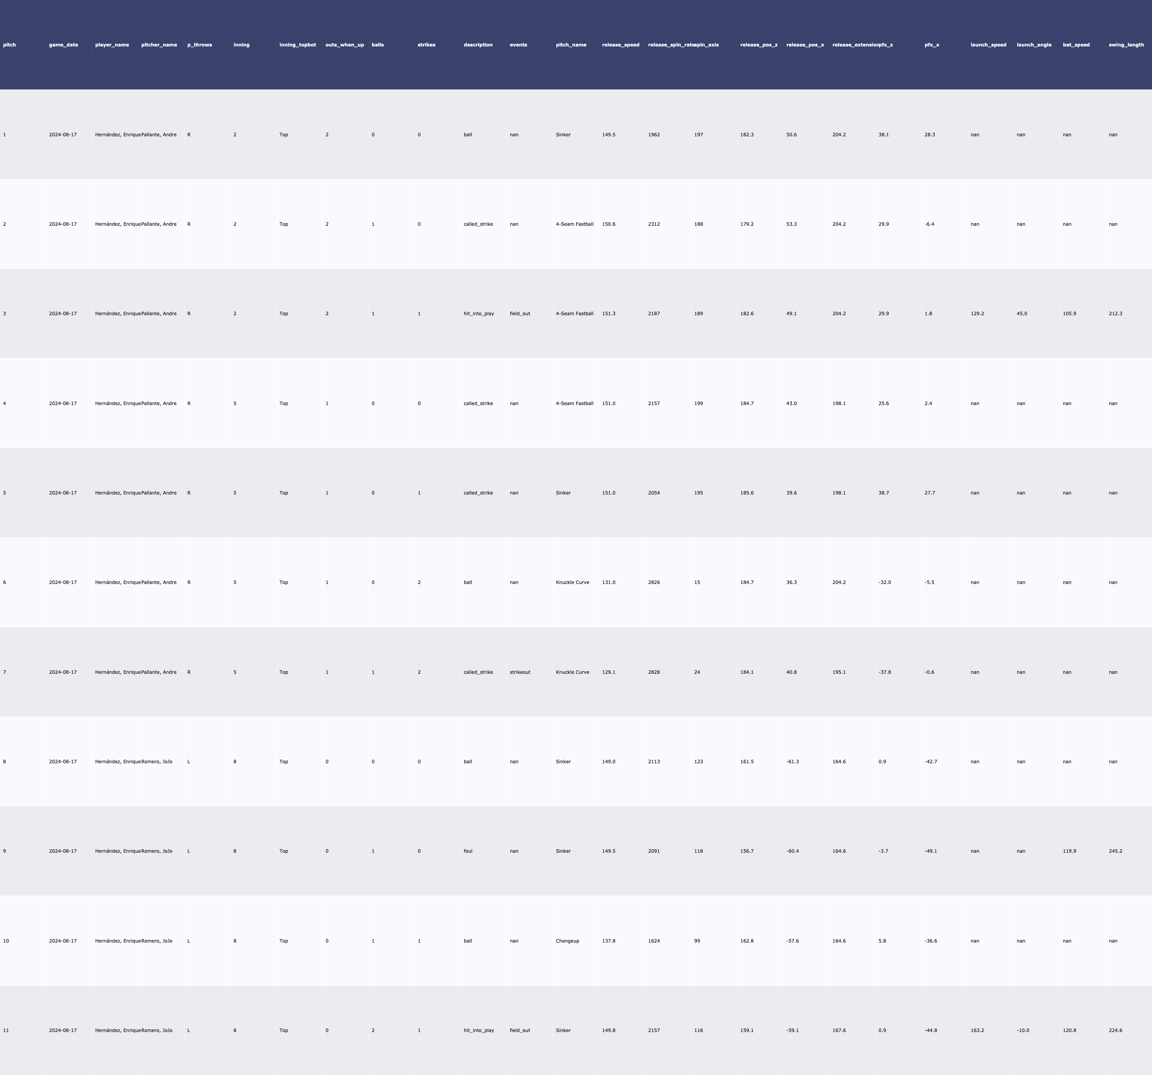The width and height of the screenshot is (1152, 1075).
Task: Click the foul description cell
Action: pyautogui.click(x=468, y=851)
